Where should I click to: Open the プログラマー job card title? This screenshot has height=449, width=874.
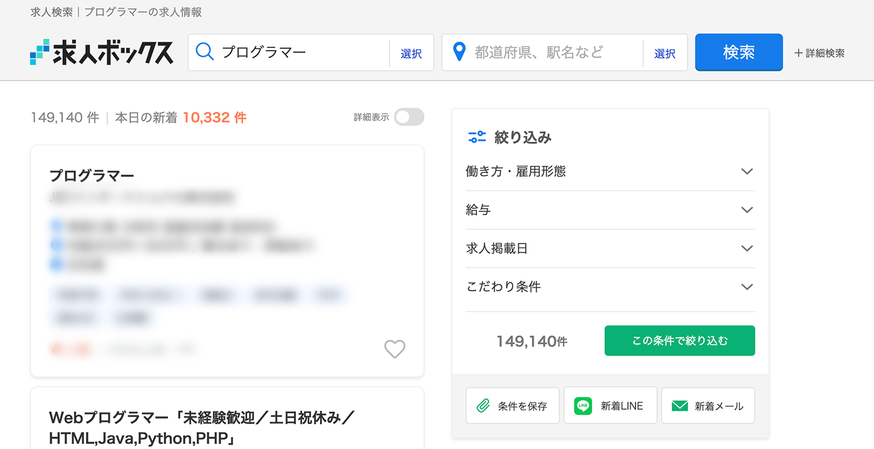tap(92, 176)
